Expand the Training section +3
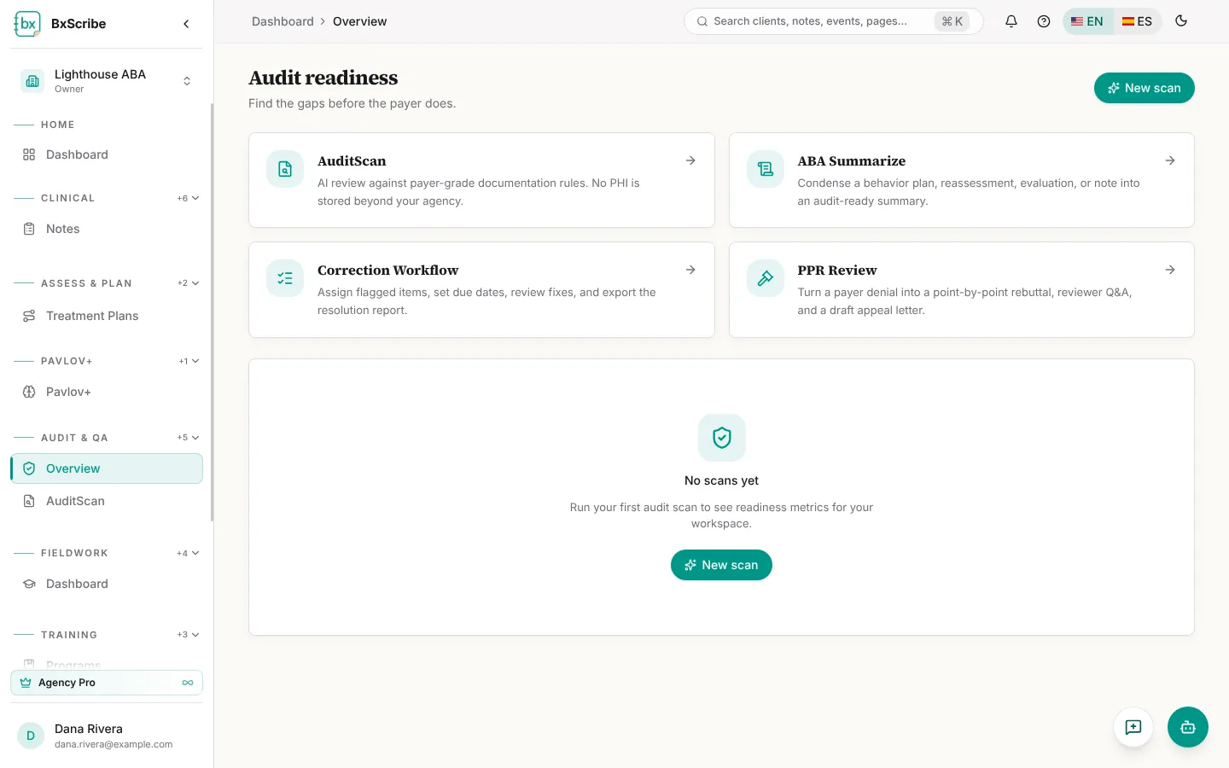This screenshot has height=768, width=1229. click(x=188, y=635)
